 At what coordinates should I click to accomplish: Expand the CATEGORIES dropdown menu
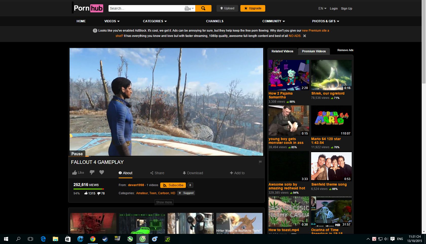[155, 21]
